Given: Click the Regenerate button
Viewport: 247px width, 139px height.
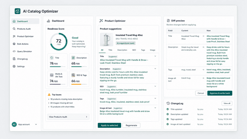Looking at the screenshot, I should (x=131, y=125).
